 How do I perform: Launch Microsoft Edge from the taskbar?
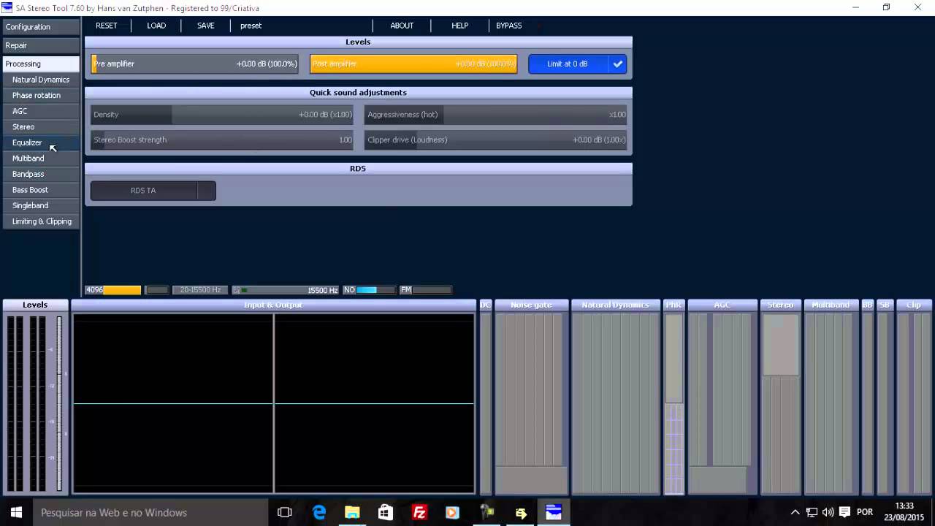tap(319, 512)
